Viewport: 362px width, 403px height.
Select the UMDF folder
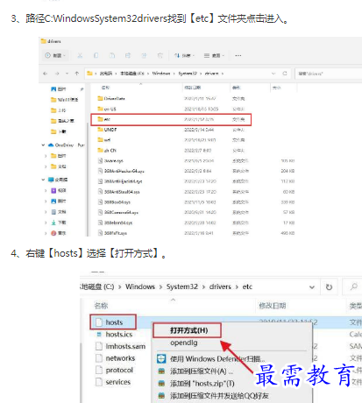click(x=107, y=130)
